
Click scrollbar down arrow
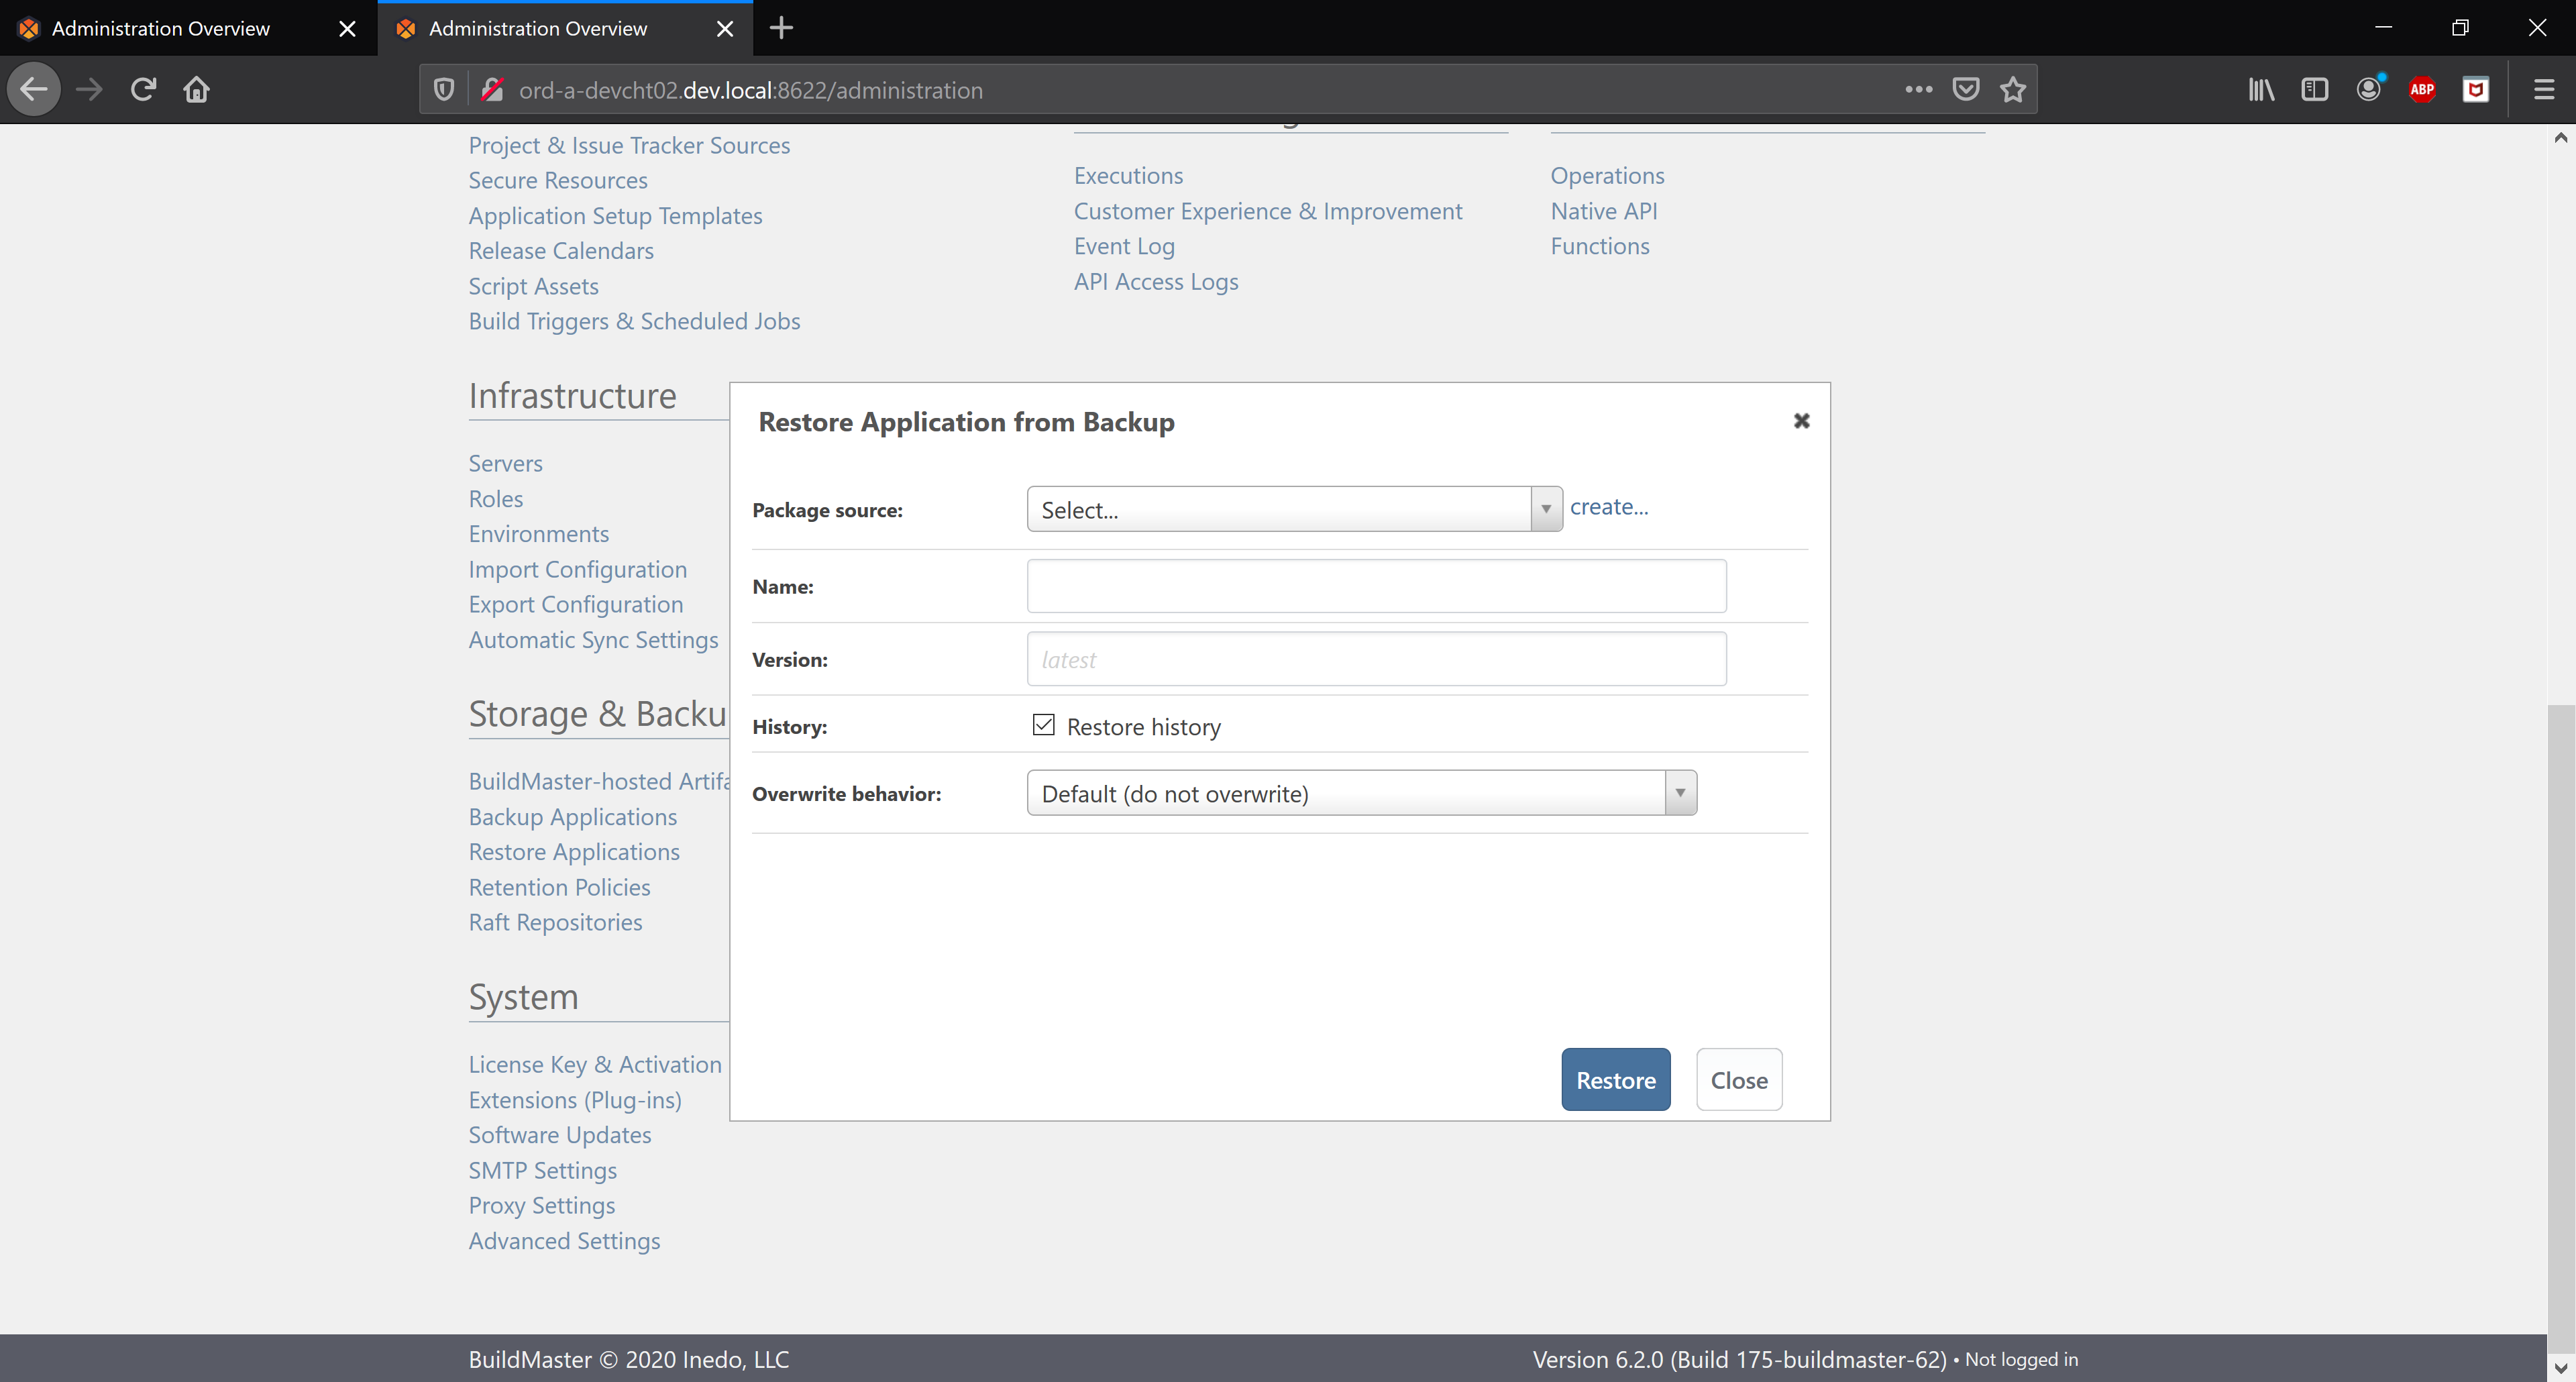click(x=2561, y=1368)
